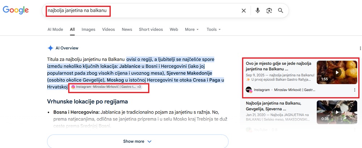Open 'Najbolja janjetina na Balkanu, Gevgelija' video link
This screenshot has height=148, width=362.
(274, 106)
